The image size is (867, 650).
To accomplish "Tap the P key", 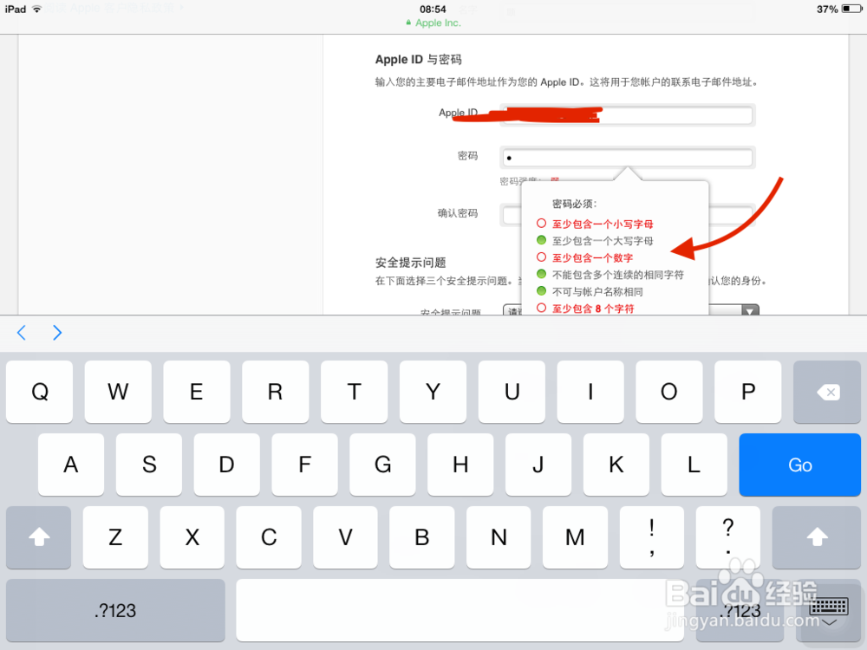I will pyautogui.click(x=748, y=392).
